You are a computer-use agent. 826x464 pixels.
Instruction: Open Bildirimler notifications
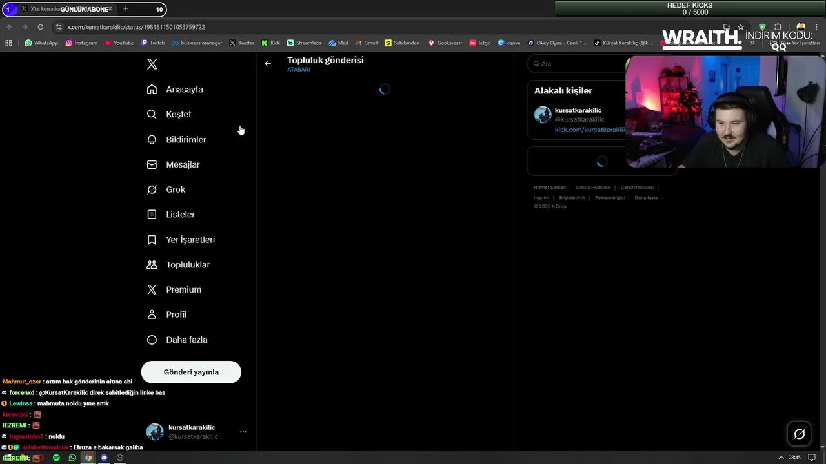[x=176, y=140]
